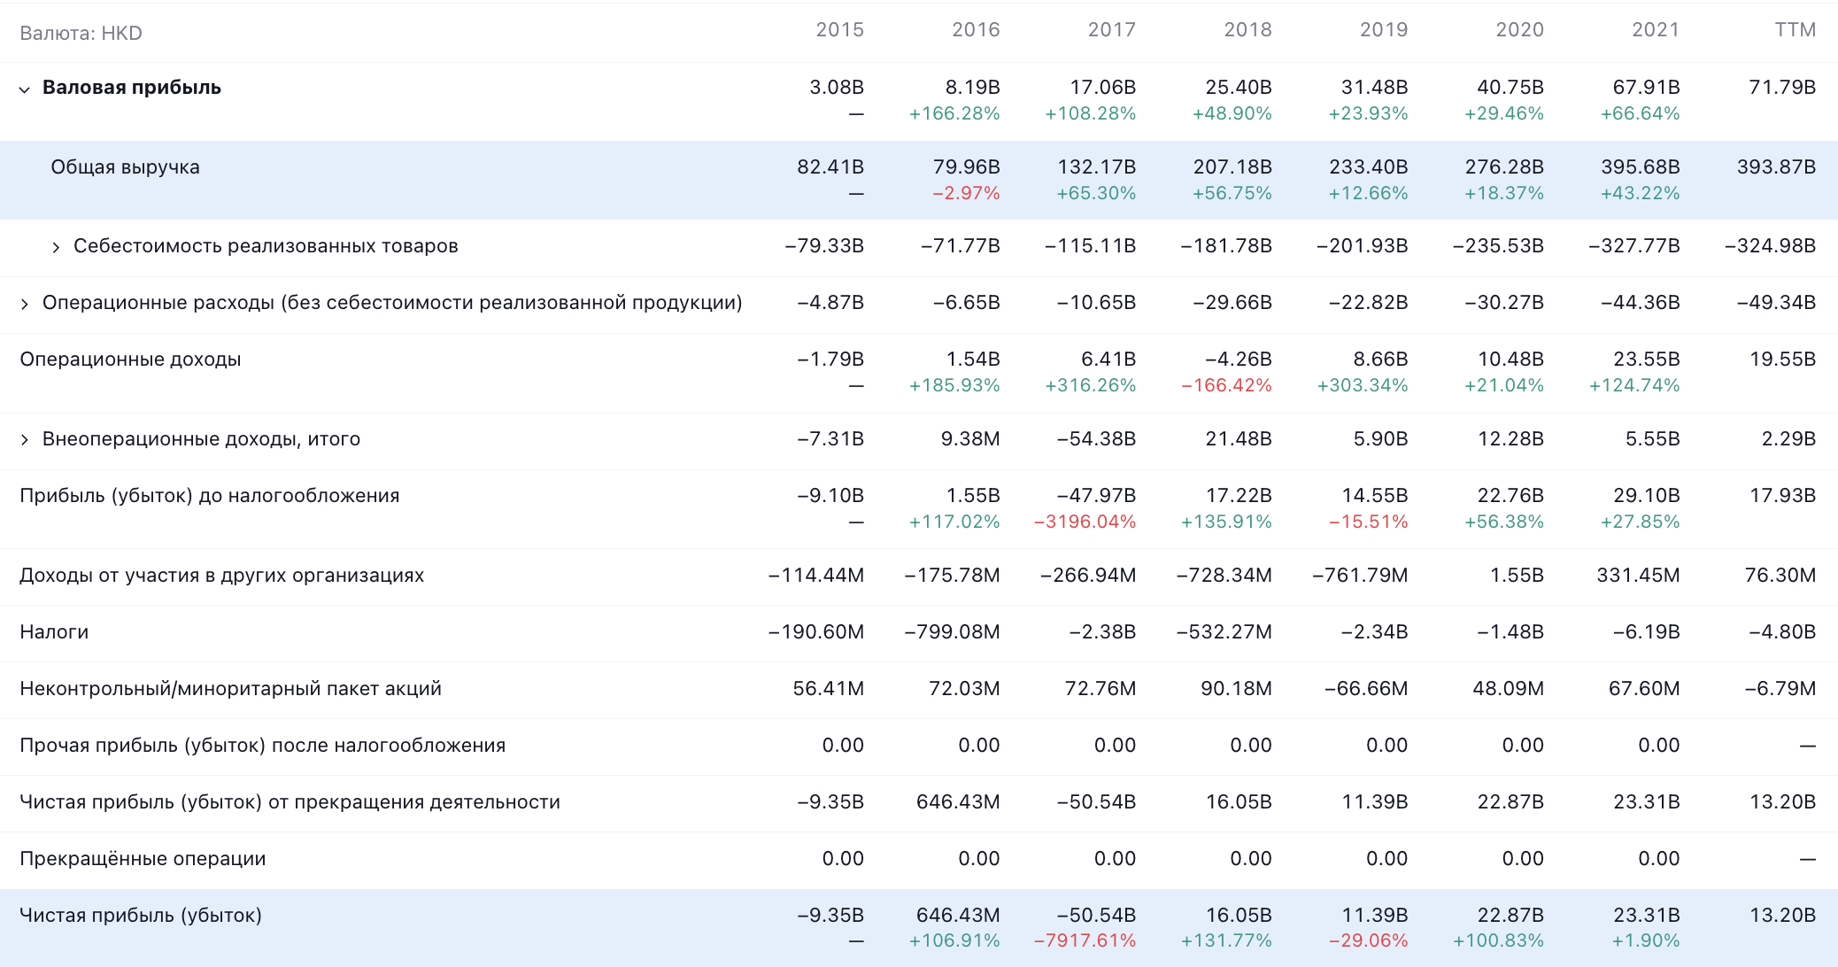Click Прочая прибыль (убыток) после налогообложения label
Image resolution: width=1838 pixels, height=967 pixels.
click(x=263, y=746)
